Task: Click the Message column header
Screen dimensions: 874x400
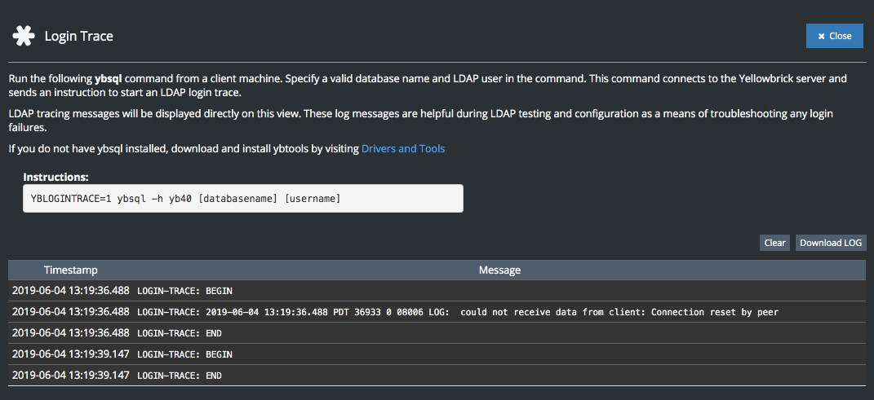Action: click(x=499, y=270)
